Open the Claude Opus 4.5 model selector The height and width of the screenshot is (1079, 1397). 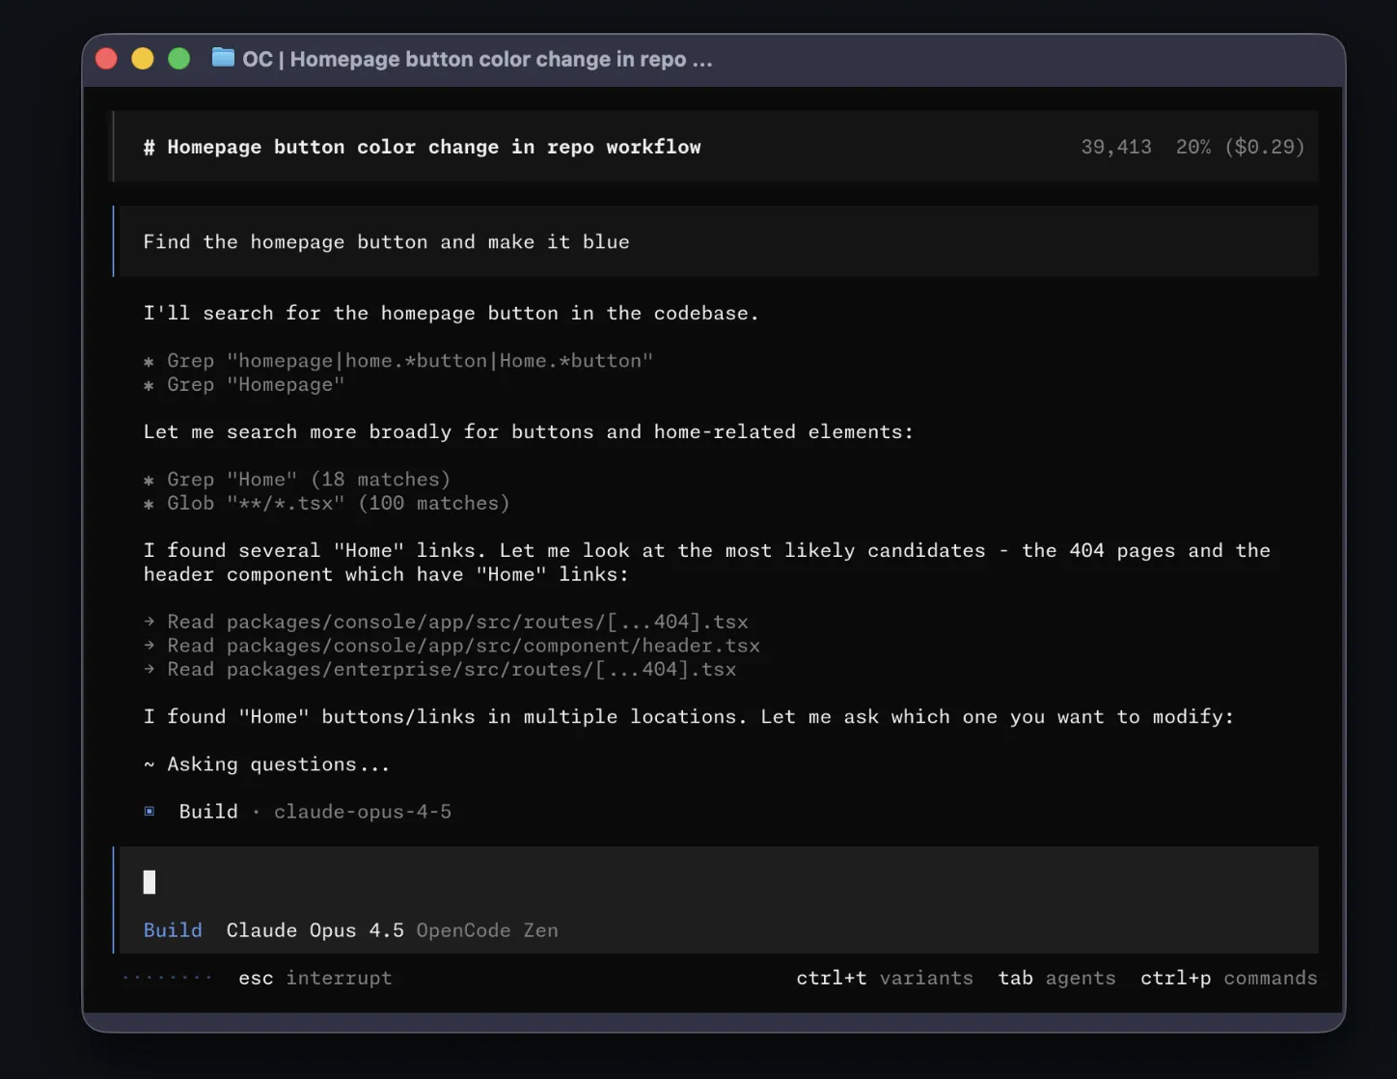point(314,929)
